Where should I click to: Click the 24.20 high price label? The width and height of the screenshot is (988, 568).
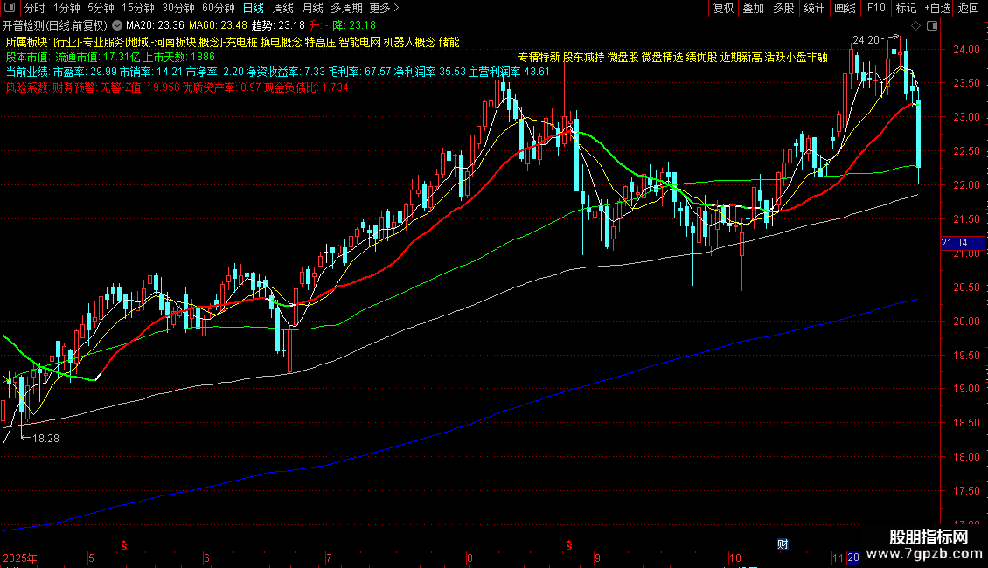[x=866, y=39]
